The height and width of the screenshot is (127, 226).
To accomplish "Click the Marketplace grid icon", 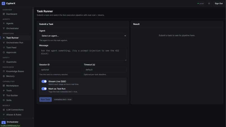I will click(x=4, y=86).
